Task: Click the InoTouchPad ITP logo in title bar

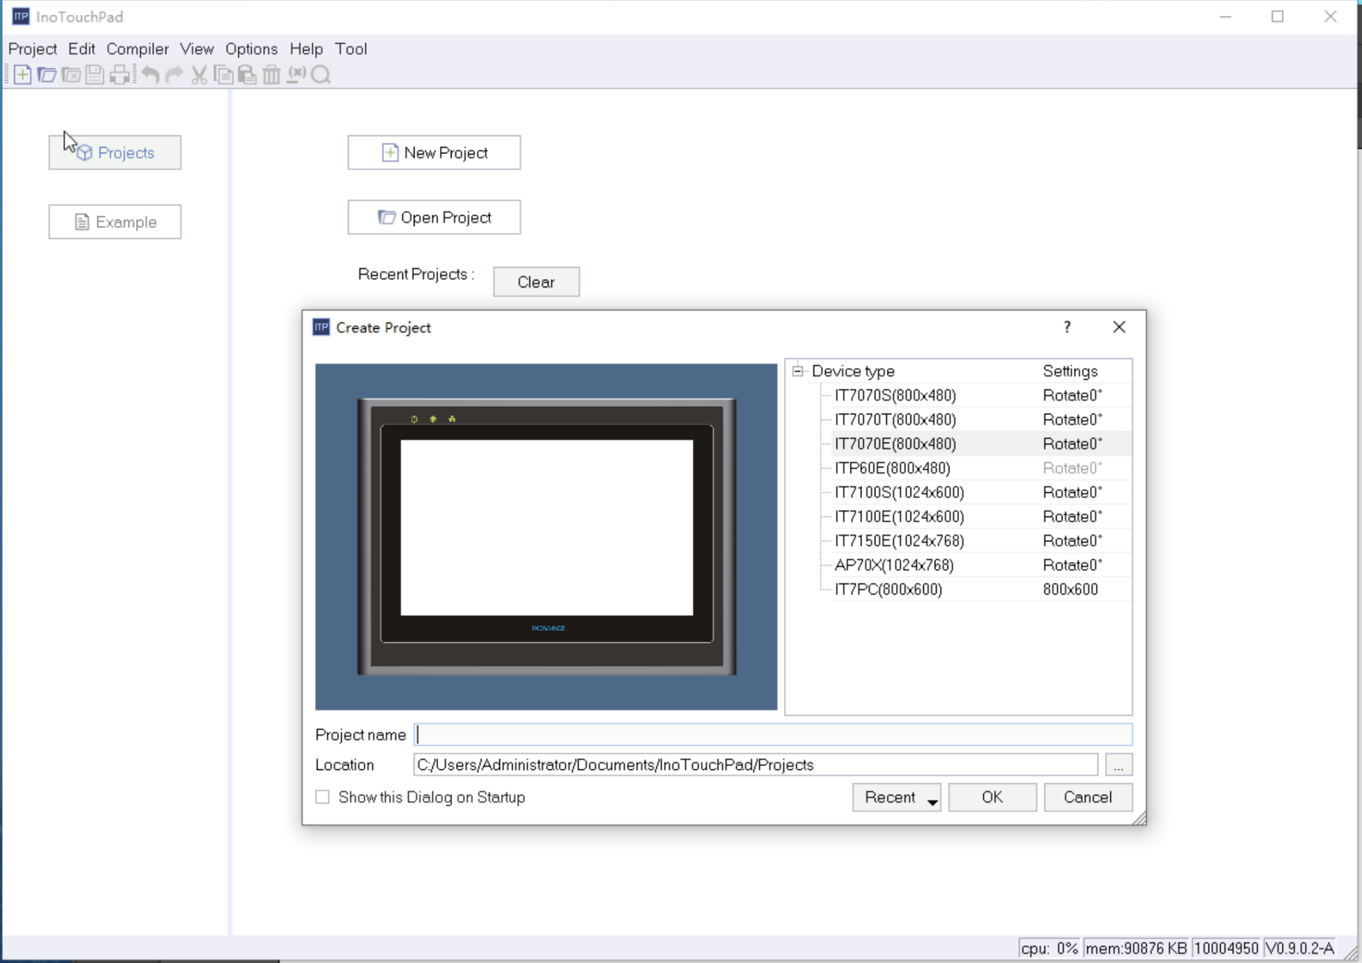Action: (x=21, y=16)
